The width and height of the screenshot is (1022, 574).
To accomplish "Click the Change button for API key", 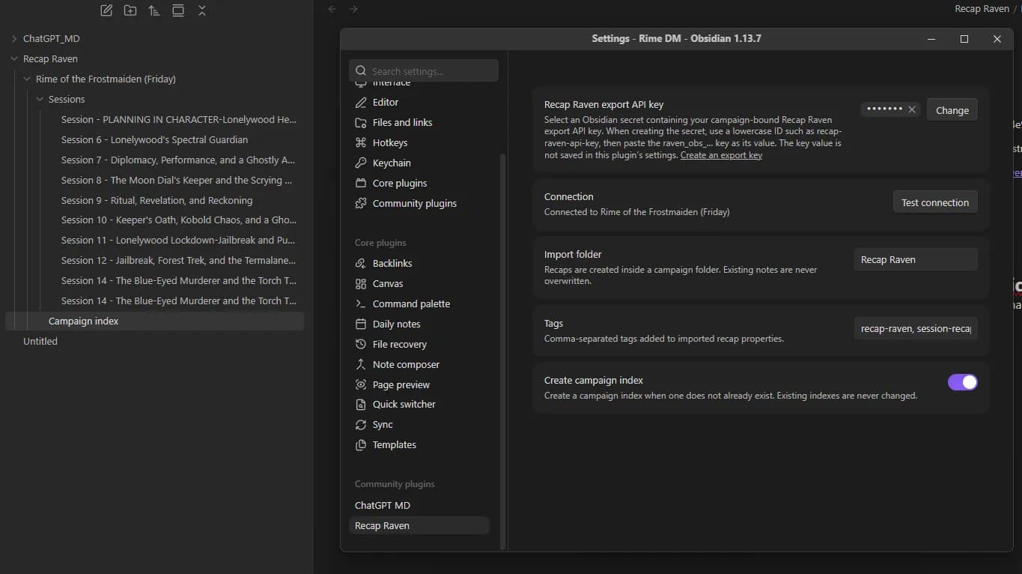I will coord(952,110).
